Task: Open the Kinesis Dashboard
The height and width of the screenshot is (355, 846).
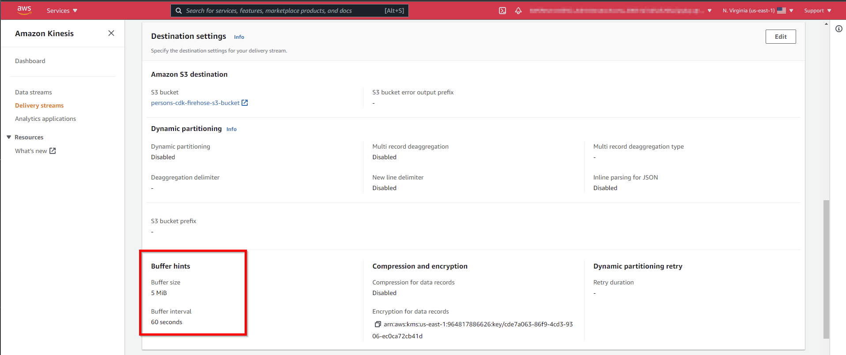Action: tap(30, 61)
